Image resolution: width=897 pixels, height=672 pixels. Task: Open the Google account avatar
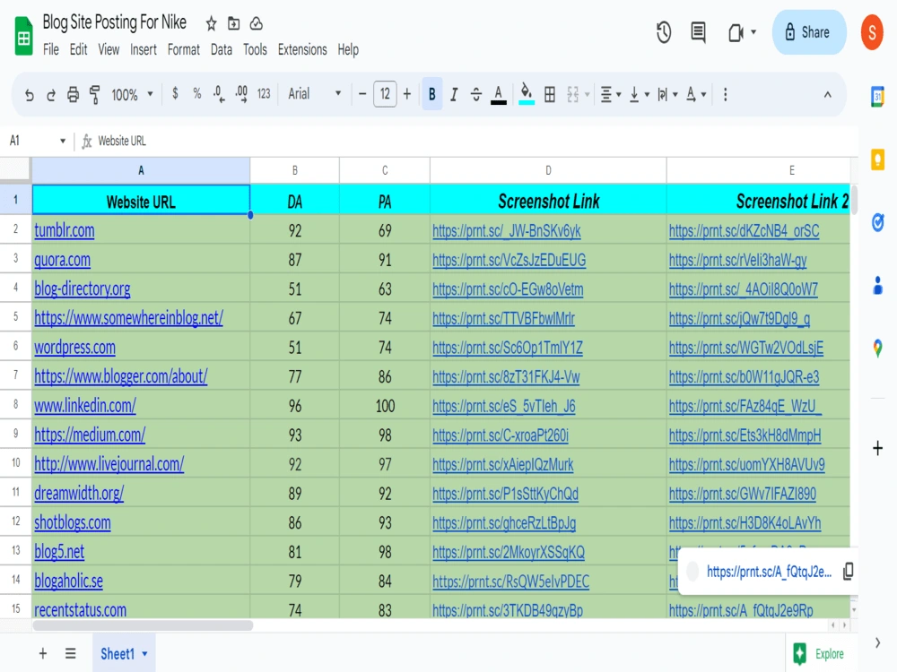[872, 32]
